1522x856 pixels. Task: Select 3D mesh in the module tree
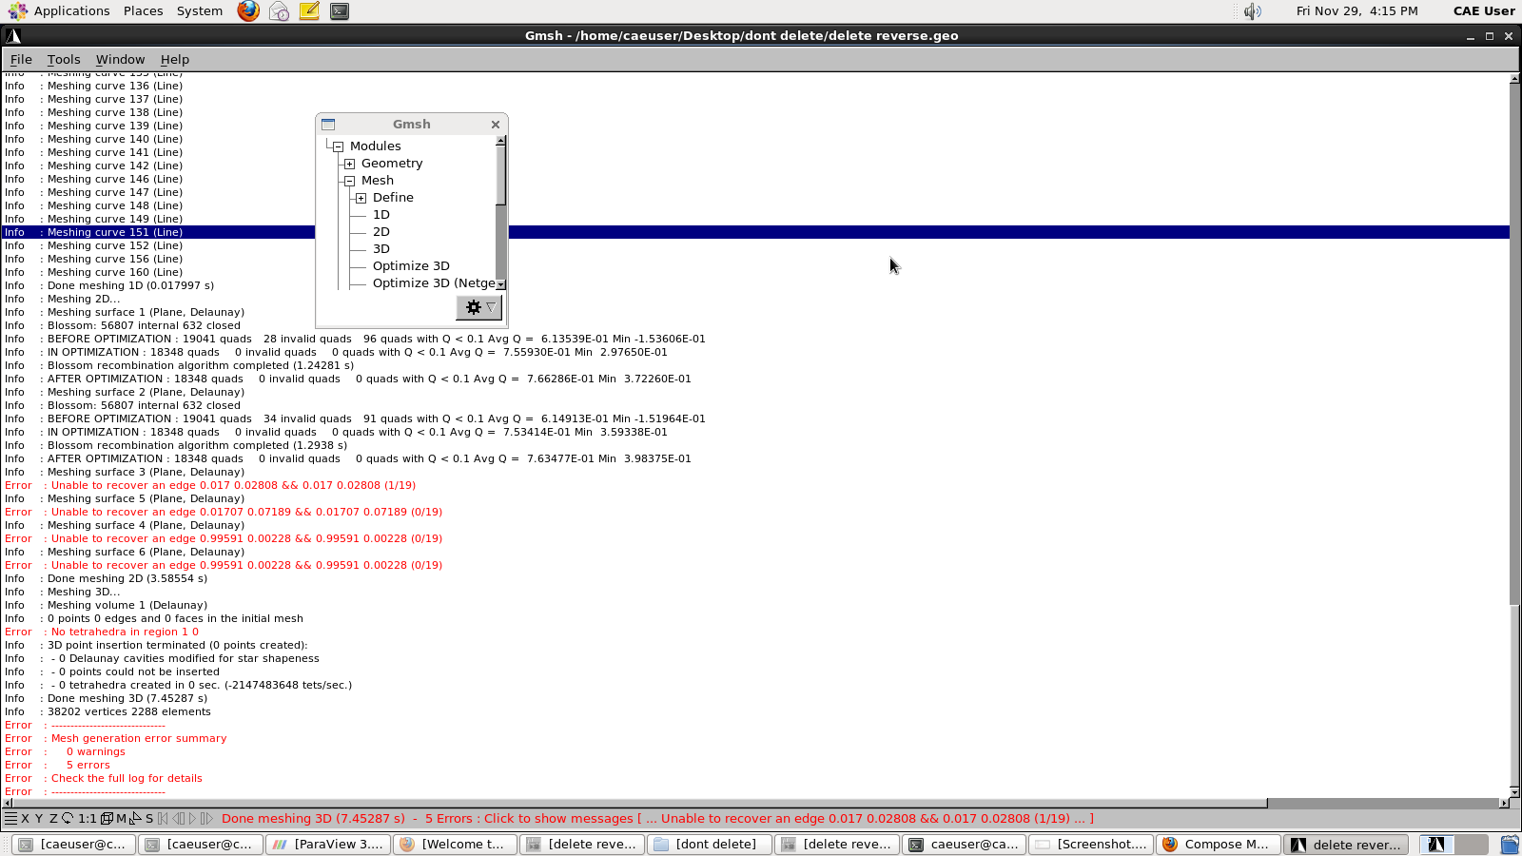[381, 249]
